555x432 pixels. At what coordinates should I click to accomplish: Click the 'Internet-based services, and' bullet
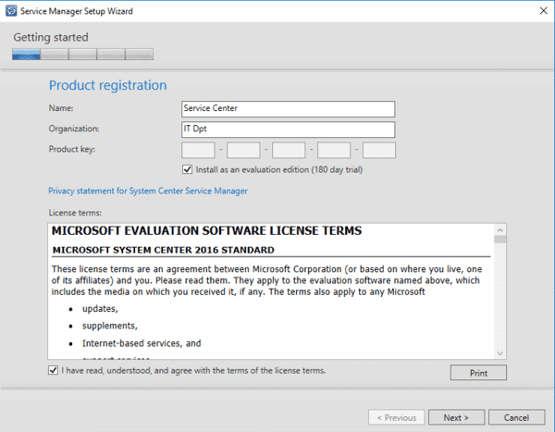tap(142, 343)
